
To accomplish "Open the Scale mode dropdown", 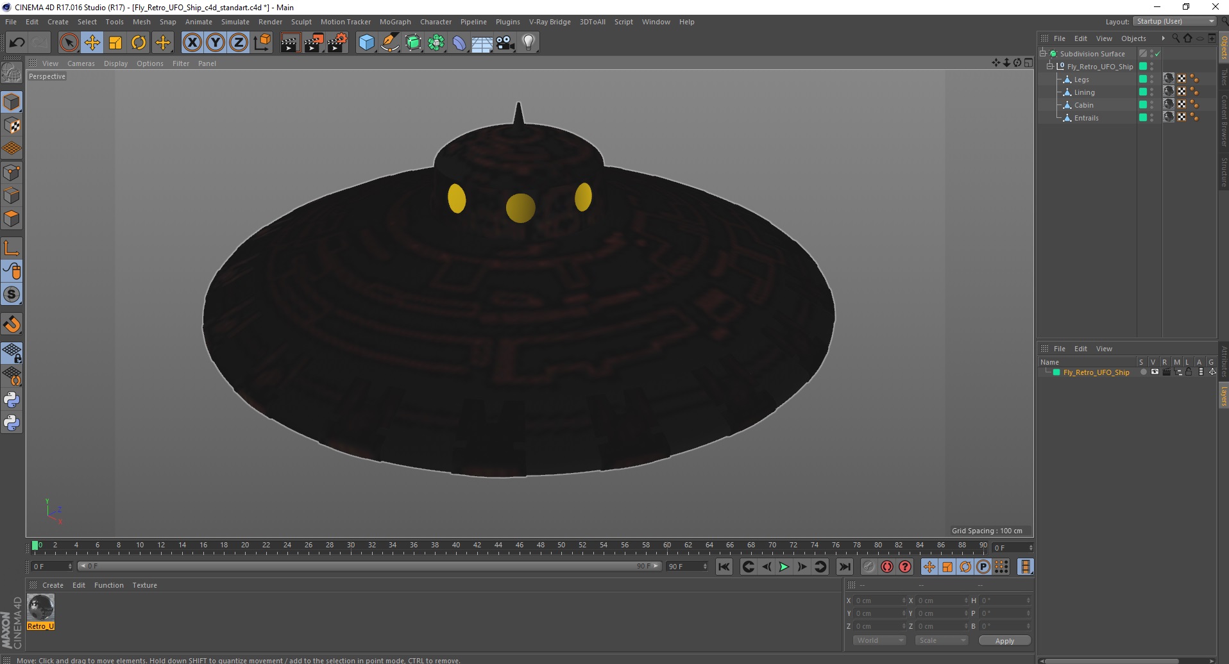I will [941, 640].
